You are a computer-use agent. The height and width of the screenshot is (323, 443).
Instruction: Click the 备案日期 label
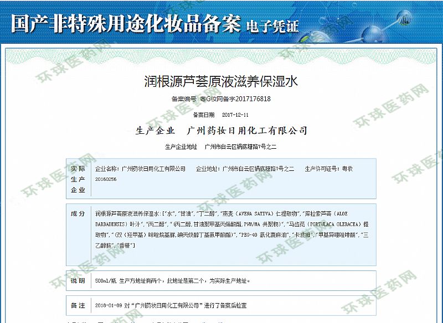pos(203,115)
